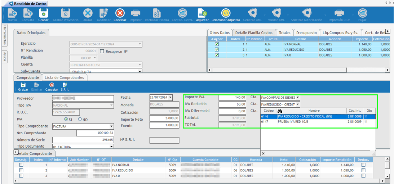Viewport: 394px width, 184px height.
Task: Click the Modificar toolbar icon
Action: [x=104, y=13]
